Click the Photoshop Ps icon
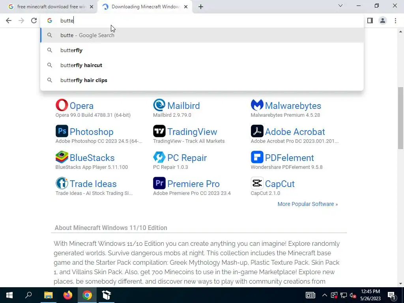Image resolution: width=404 pixels, height=303 pixels. 62,131
